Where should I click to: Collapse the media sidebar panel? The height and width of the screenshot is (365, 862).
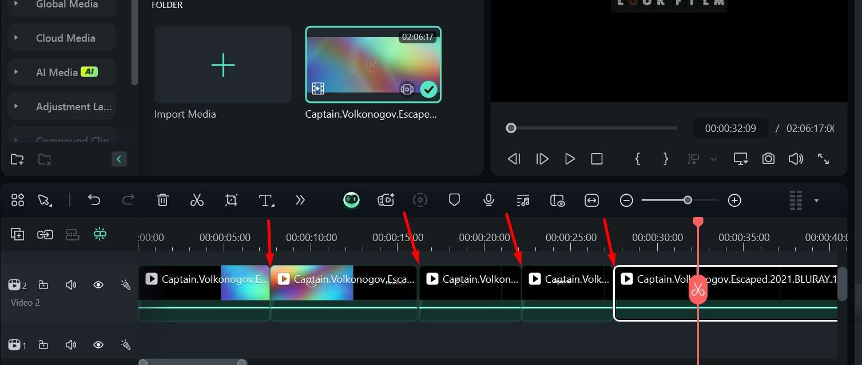click(119, 159)
